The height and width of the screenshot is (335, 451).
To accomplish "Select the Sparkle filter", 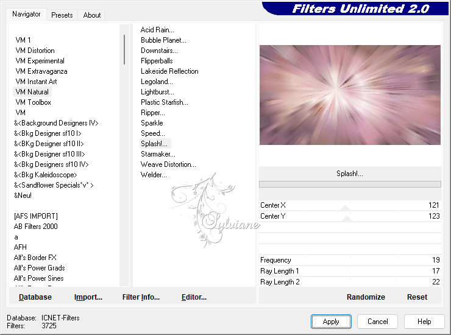I will 152,123.
